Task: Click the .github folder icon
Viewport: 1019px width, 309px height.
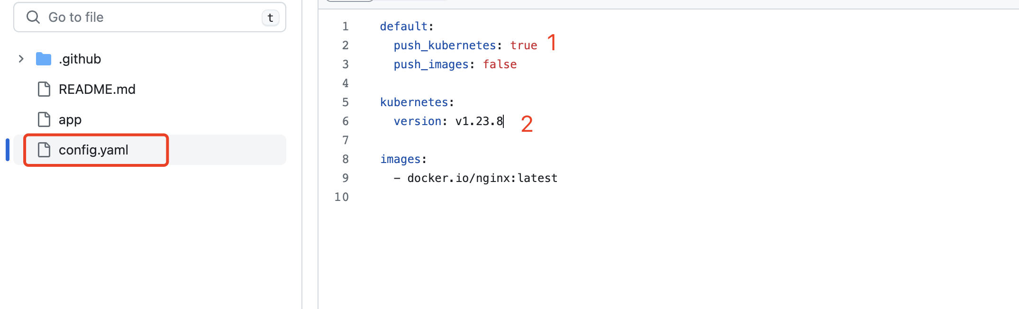Action: (43, 58)
